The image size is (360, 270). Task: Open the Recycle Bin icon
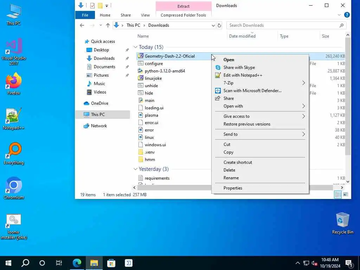(x=342, y=223)
